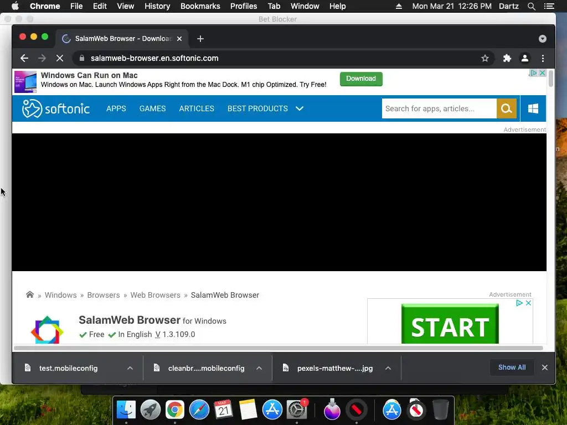Viewport: 567px width, 425px height.
Task: Go to the ARTICLES section
Action: pos(197,108)
